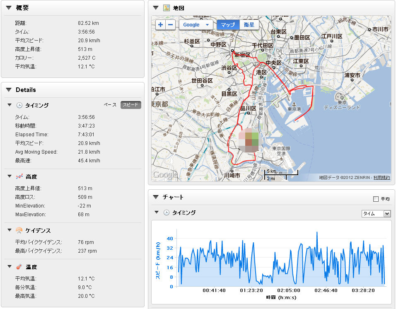
Task: Open the タイム chart axis dropdown
Action: [376, 214]
